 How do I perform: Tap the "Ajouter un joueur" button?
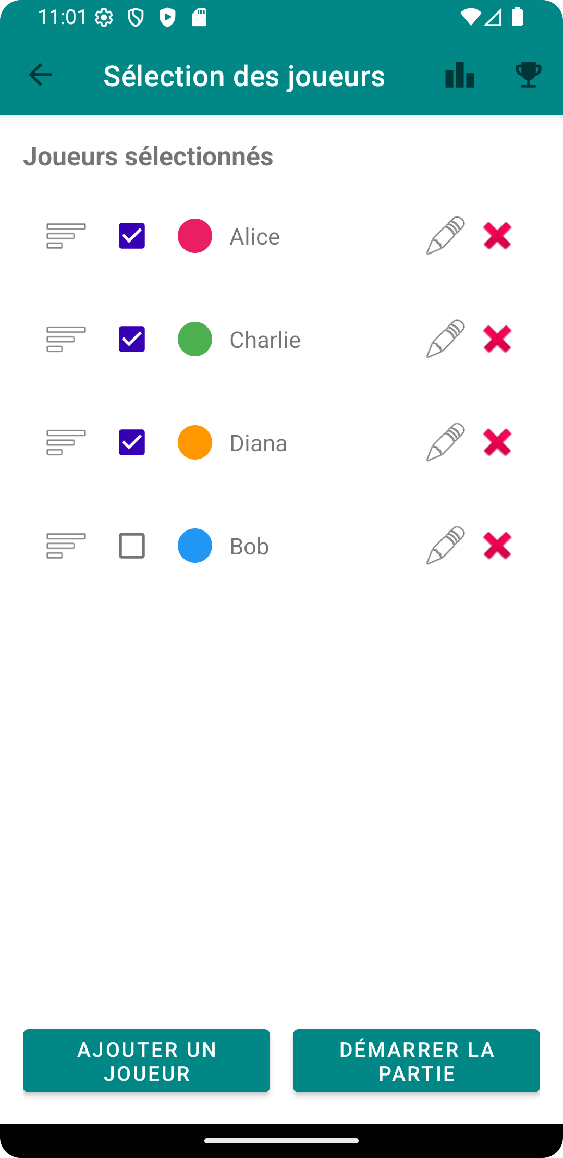click(x=146, y=1060)
